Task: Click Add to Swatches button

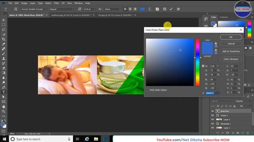Action: pyautogui.click(x=231, y=51)
